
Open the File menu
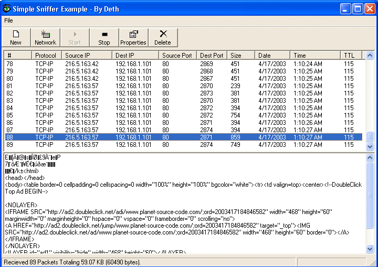point(9,20)
